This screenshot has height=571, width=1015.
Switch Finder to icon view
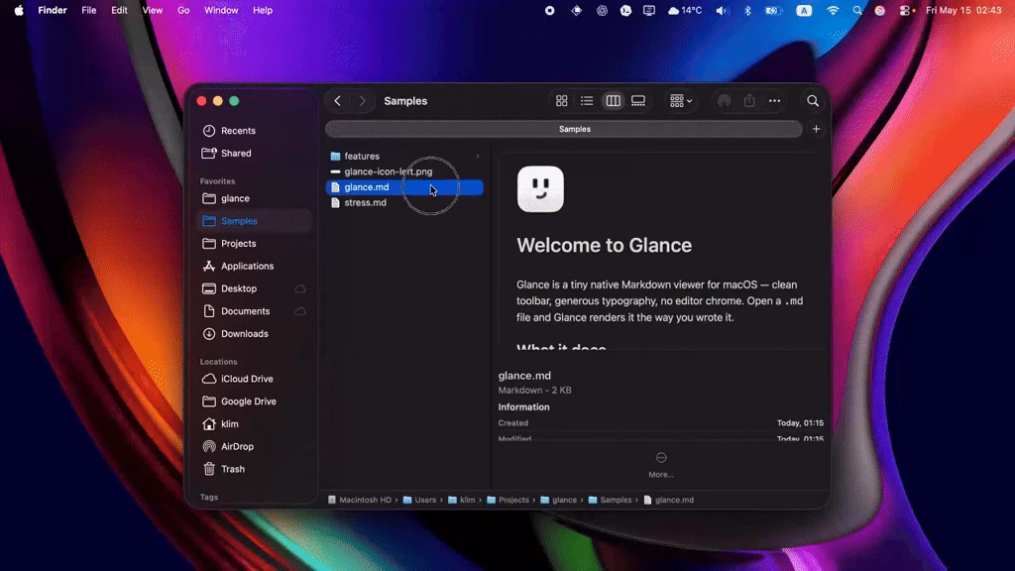pos(561,101)
